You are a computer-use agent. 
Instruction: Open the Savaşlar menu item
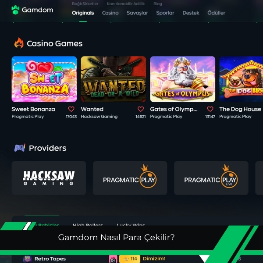coord(137,13)
